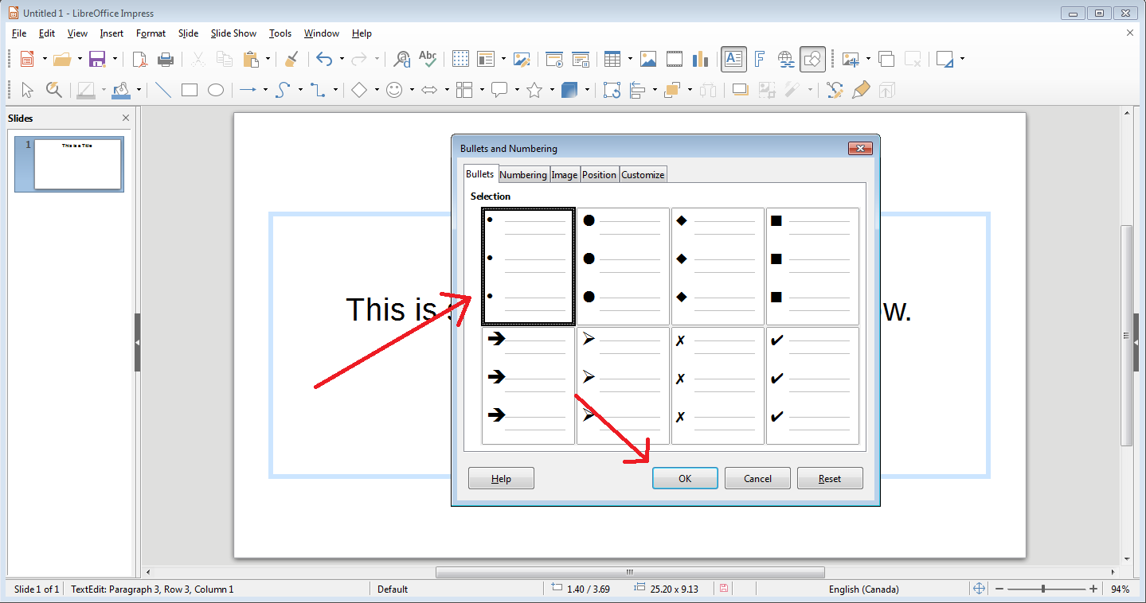The height and width of the screenshot is (603, 1146).
Task: Select the Insert Line tool
Action: coord(163,90)
